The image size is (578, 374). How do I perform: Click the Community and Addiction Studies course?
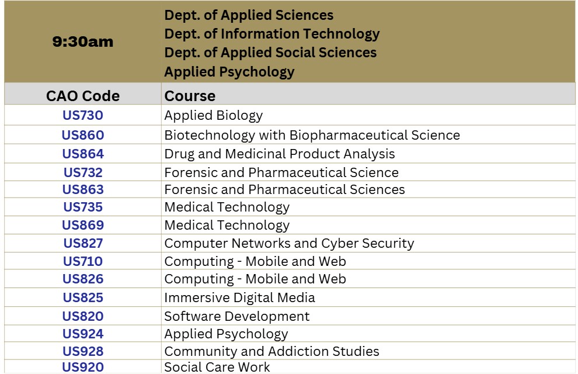(271, 352)
